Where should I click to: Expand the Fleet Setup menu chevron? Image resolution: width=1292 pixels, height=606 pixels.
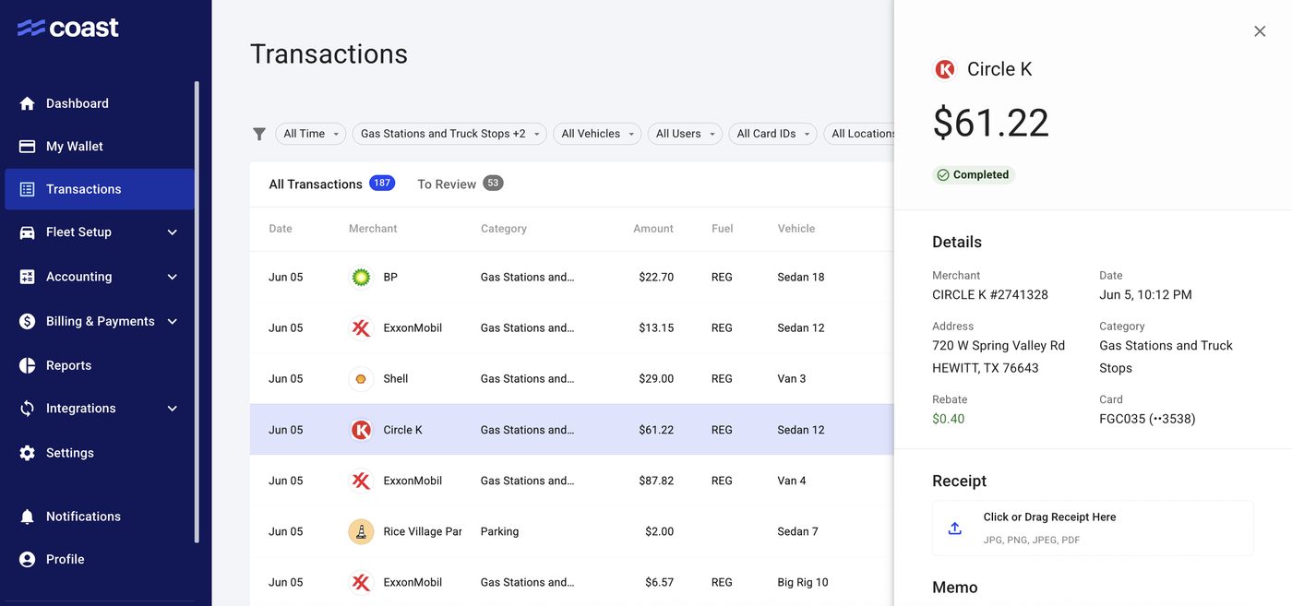tap(173, 232)
